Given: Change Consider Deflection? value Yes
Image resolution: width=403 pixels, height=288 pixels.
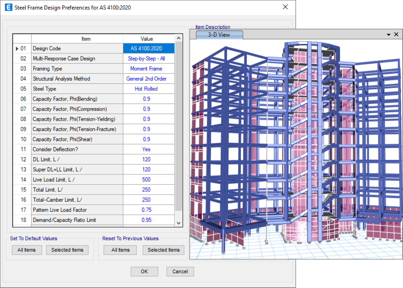Looking at the screenshot, I should coord(149,149).
